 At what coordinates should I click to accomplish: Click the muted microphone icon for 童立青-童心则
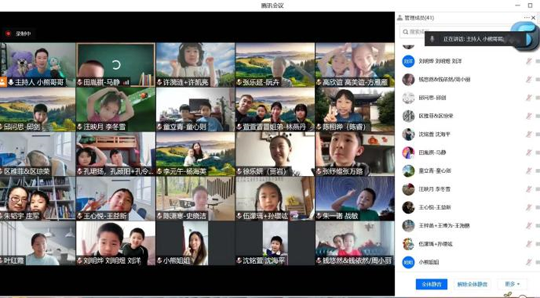click(x=160, y=127)
